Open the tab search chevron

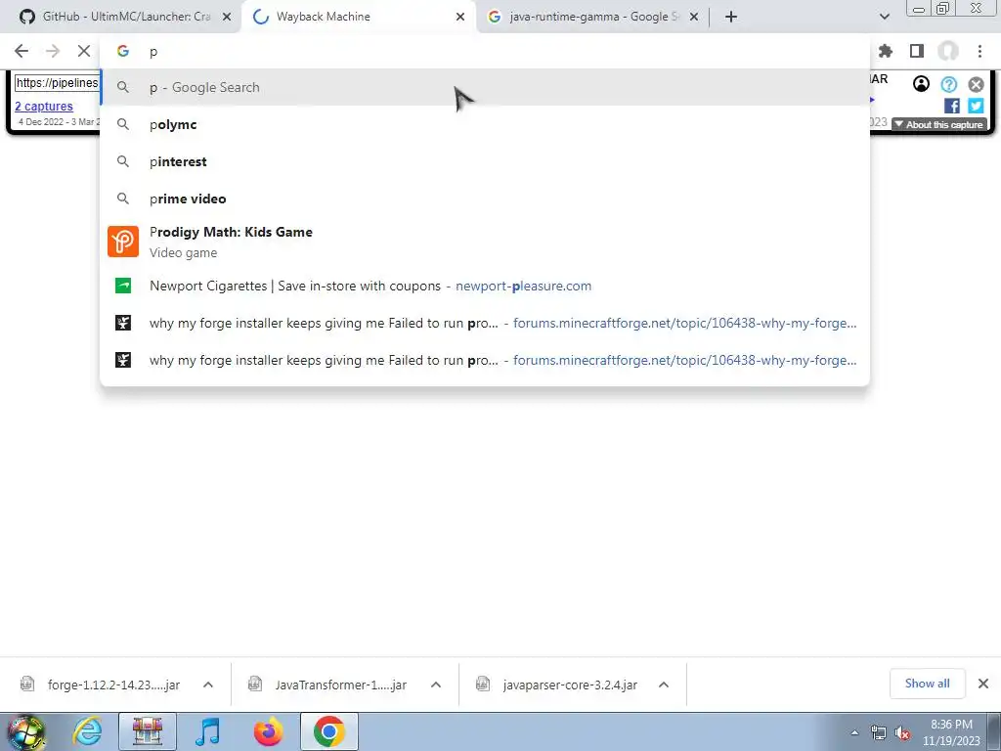tap(884, 17)
